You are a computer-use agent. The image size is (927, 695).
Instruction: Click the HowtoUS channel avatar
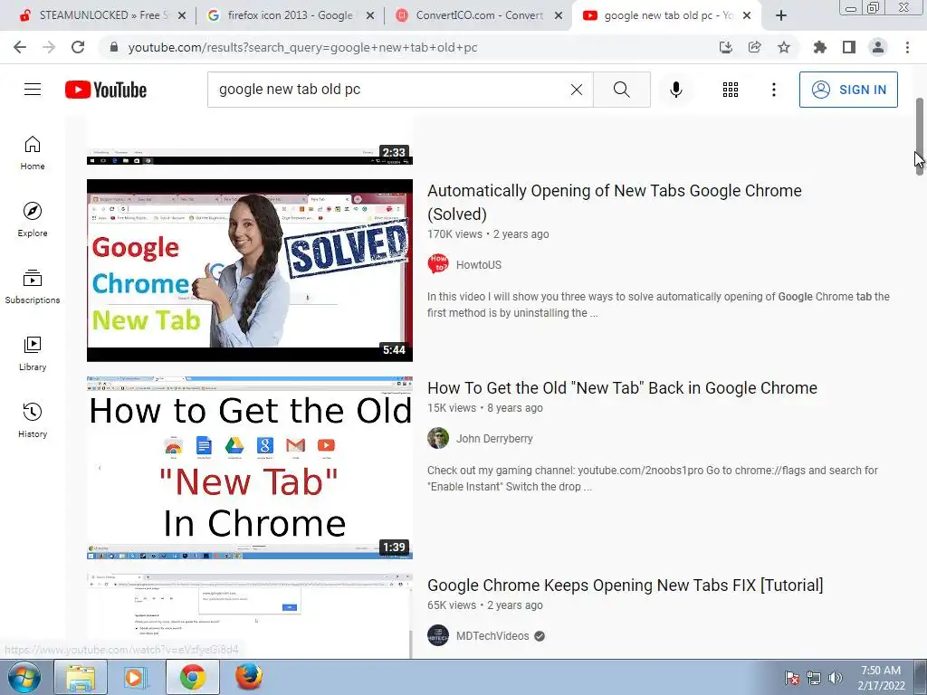click(438, 264)
